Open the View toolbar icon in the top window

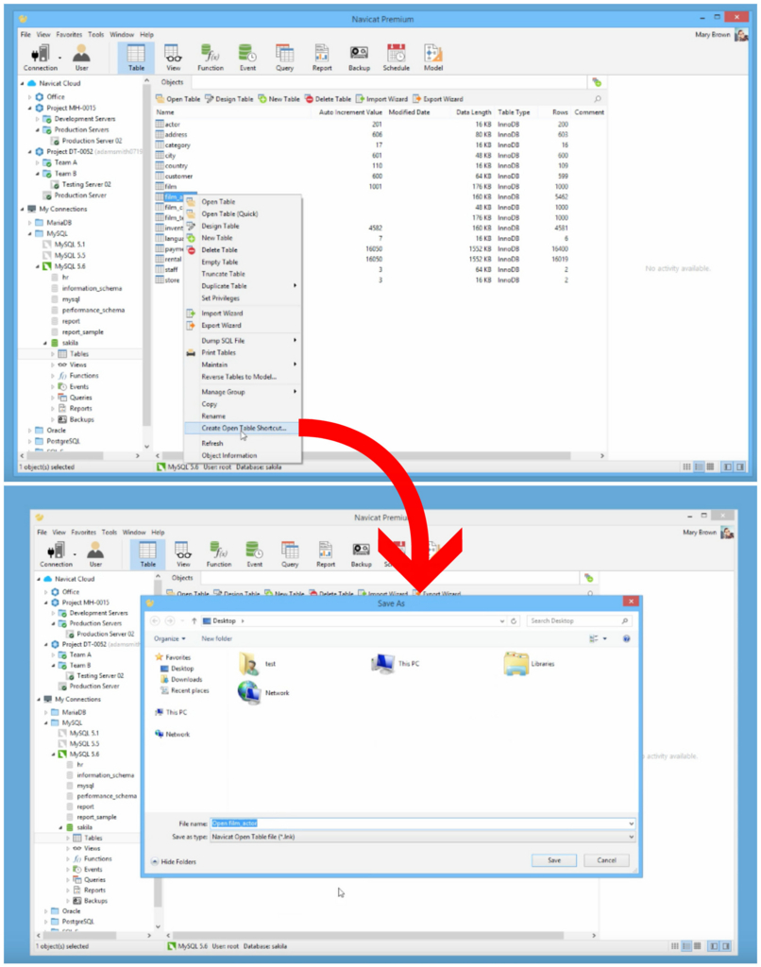pyautogui.click(x=174, y=58)
